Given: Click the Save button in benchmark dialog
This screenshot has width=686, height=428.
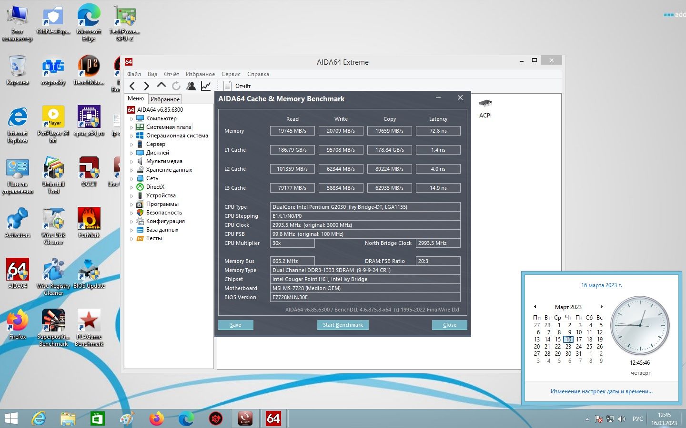Looking at the screenshot, I should 236,325.
